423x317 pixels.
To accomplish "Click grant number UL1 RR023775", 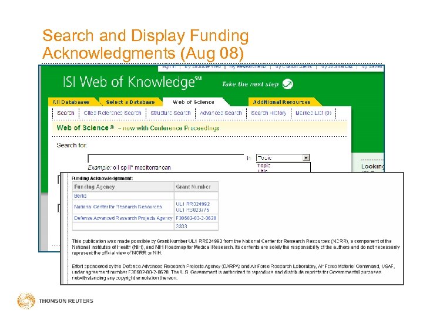I will (193, 210).
